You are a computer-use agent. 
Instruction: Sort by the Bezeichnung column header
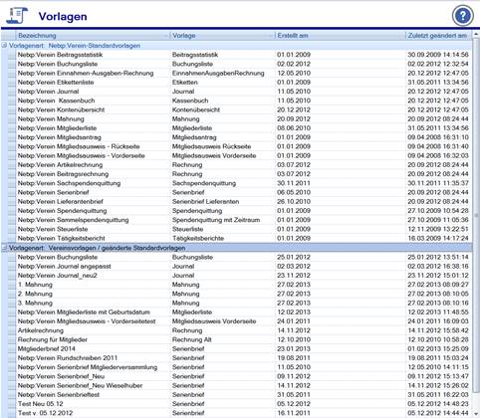tap(93, 36)
